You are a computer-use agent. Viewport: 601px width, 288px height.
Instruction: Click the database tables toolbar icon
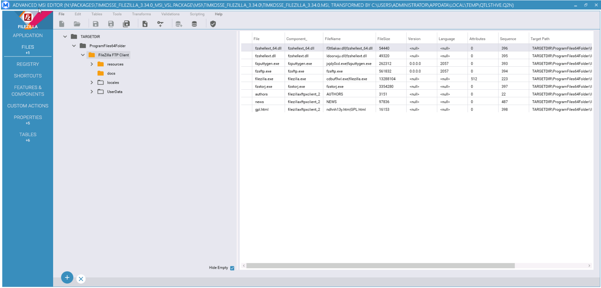[x=194, y=24]
